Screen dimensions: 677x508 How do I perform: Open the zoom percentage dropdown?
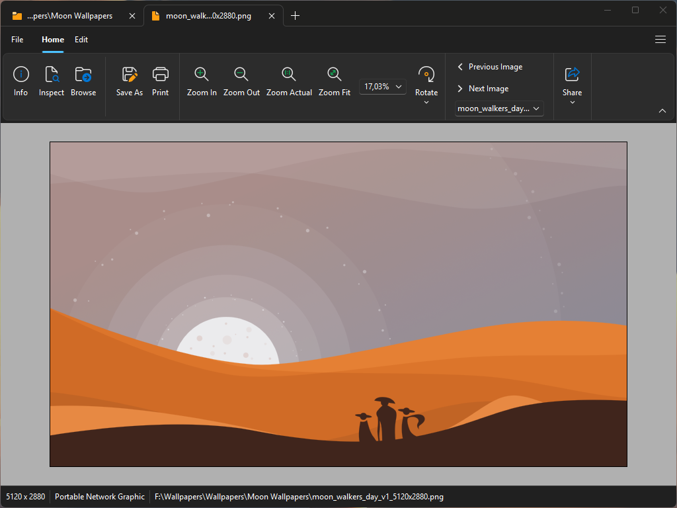[x=383, y=87]
